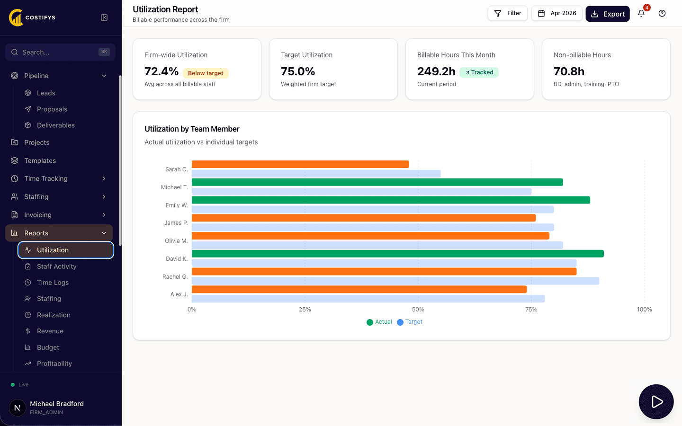Click the blue Target legend swatch
The image size is (682, 426).
coord(400,322)
